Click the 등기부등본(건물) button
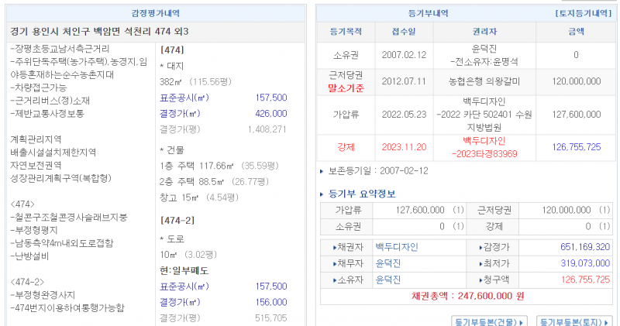Viewport: 620px width, 326px height. (489, 321)
